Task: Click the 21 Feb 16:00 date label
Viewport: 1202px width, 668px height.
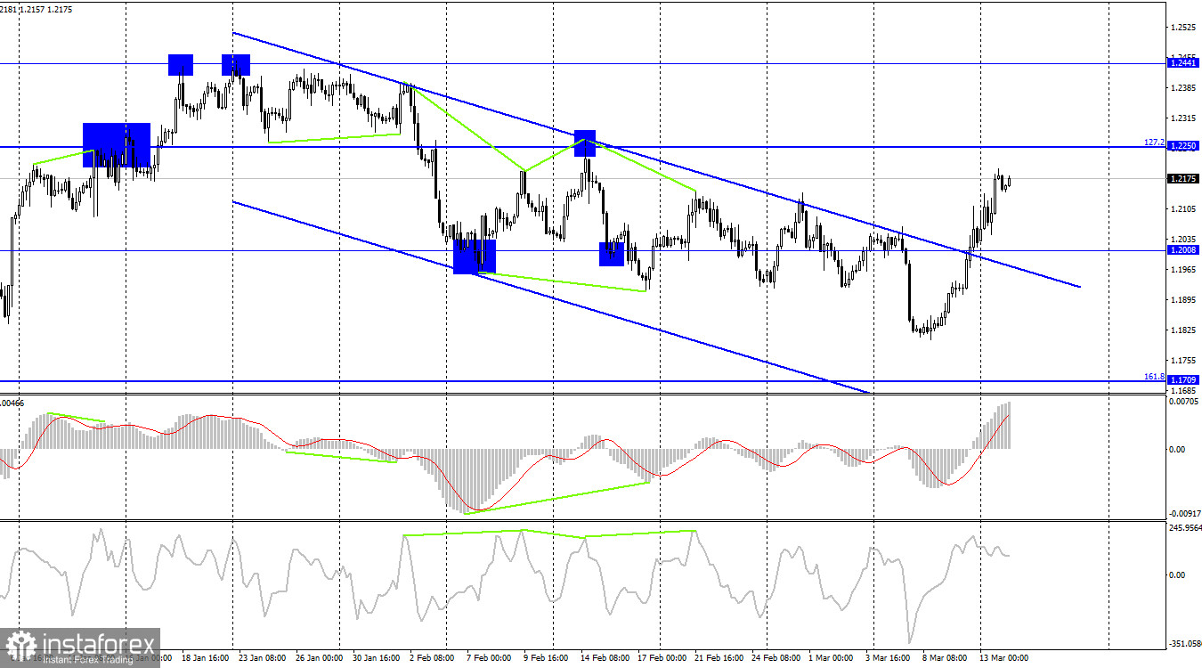Action: tap(720, 658)
